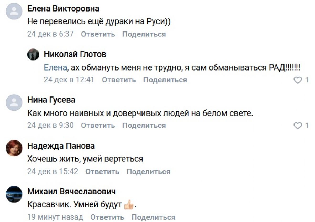Open the 24 дек в 15:42 timestamp
Screen dimensions: 315x222
(53, 172)
